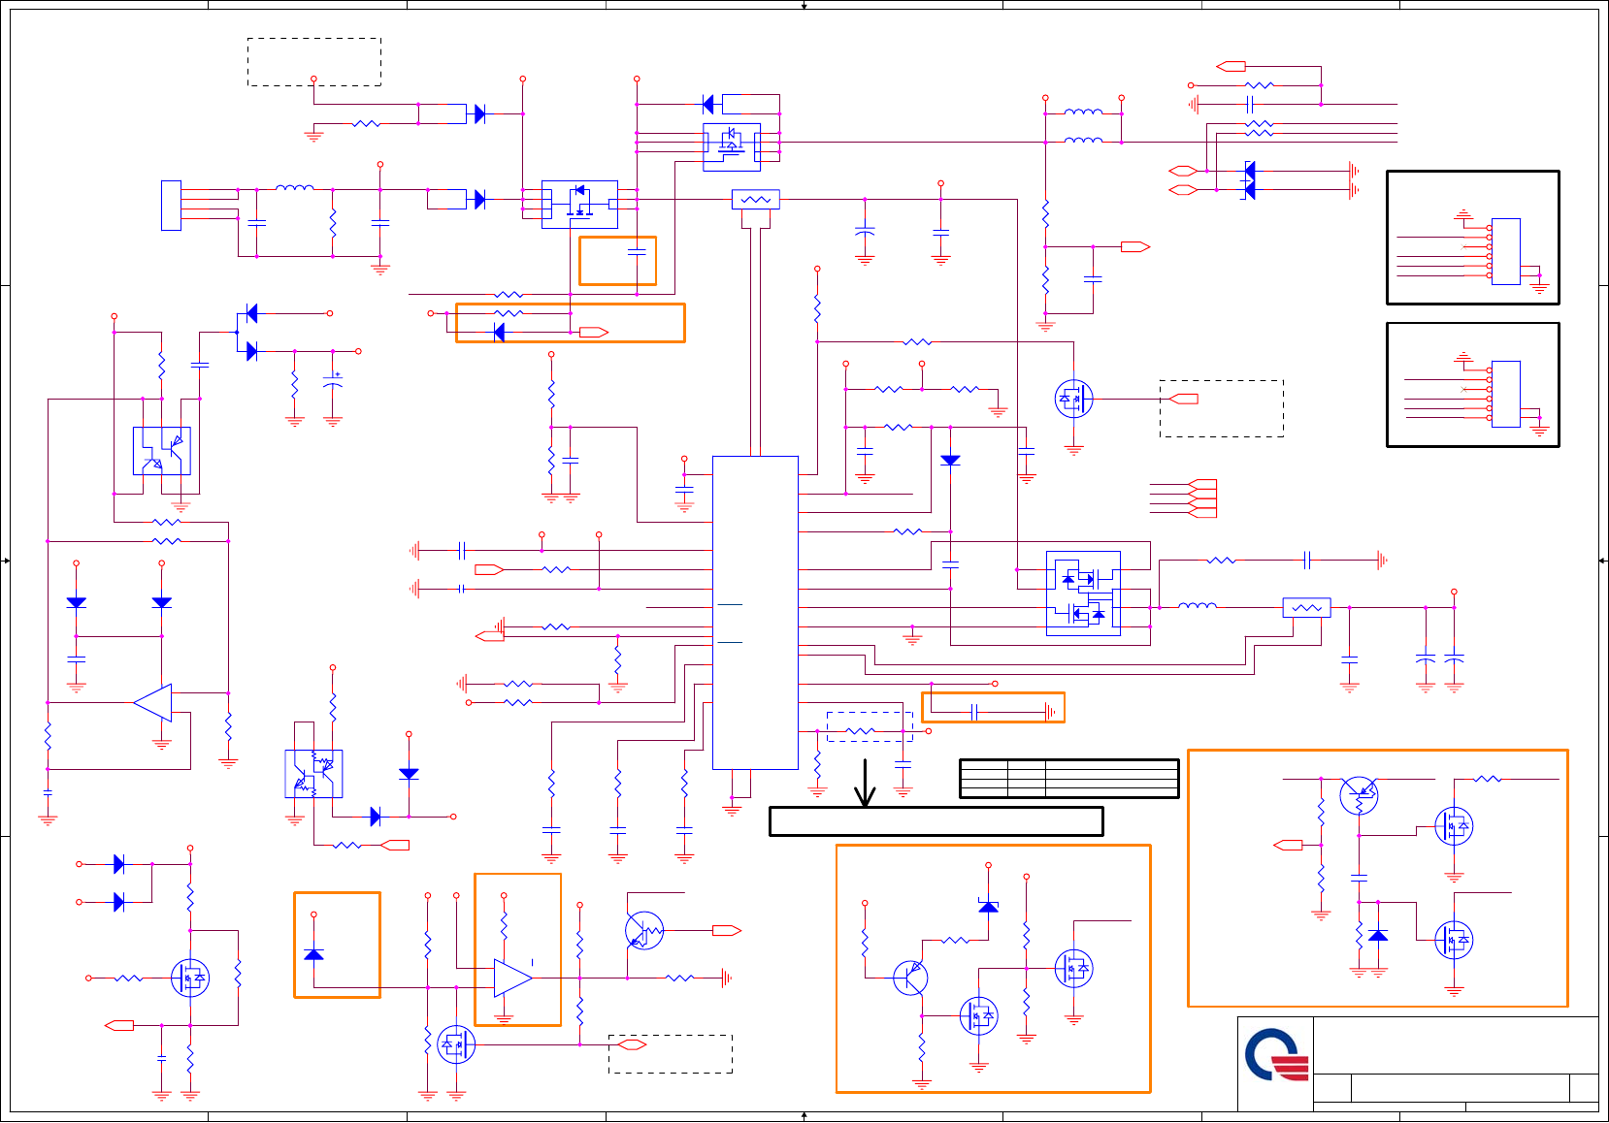The height and width of the screenshot is (1123, 1609).
Task: Select the connector in the upper black-bordered box
Action: click(1505, 252)
